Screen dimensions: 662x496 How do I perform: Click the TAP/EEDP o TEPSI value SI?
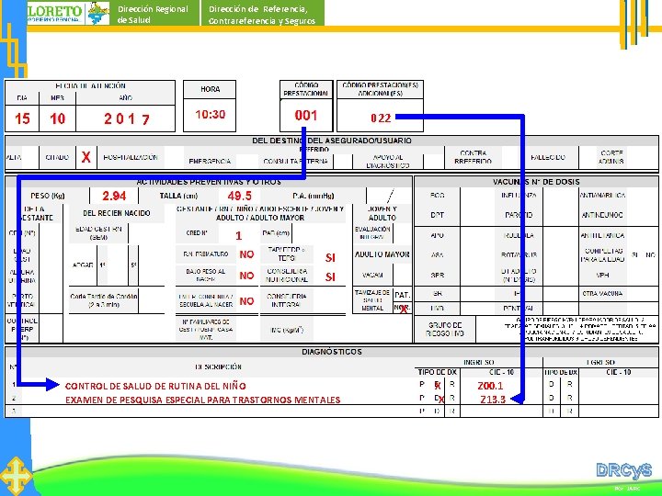(x=330, y=257)
